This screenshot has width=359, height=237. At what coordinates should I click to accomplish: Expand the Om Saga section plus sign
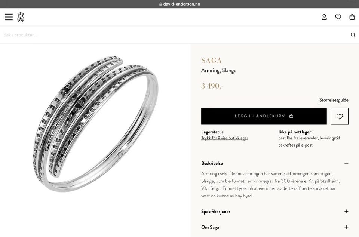(346, 227)
